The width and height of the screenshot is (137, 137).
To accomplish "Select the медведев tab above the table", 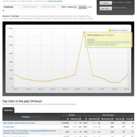I will pyautogui.click(x=9, y=110).
